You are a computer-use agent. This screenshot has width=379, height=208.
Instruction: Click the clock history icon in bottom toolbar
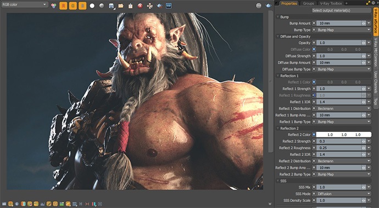click(x=17, y=204)
